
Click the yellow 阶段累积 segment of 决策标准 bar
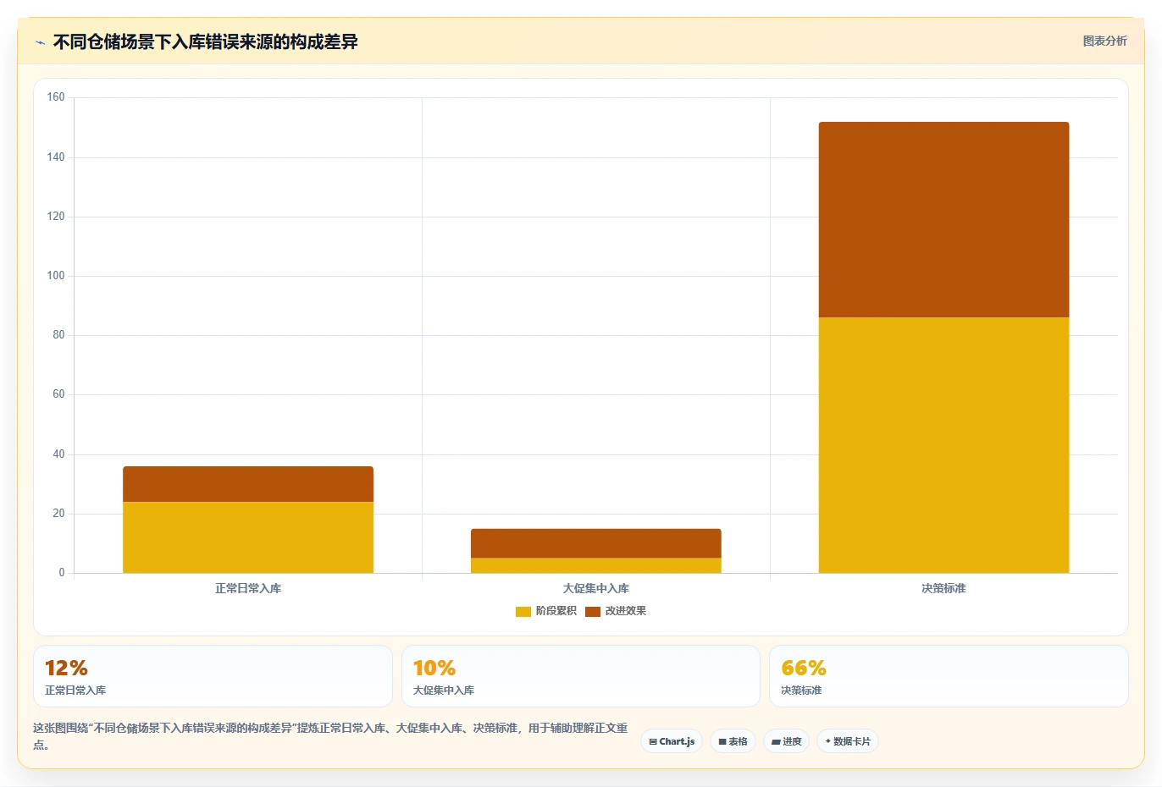coord(943,445)
